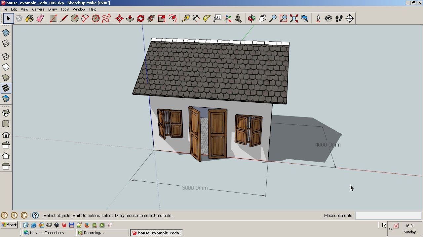The image size is (423, 237).
Task: Choose the Orbit camera tool
Action: pos(251,18)
